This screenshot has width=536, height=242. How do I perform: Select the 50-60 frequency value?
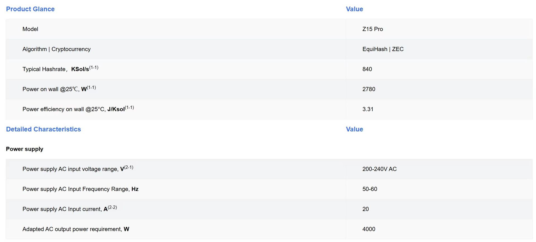click(370, 189)
